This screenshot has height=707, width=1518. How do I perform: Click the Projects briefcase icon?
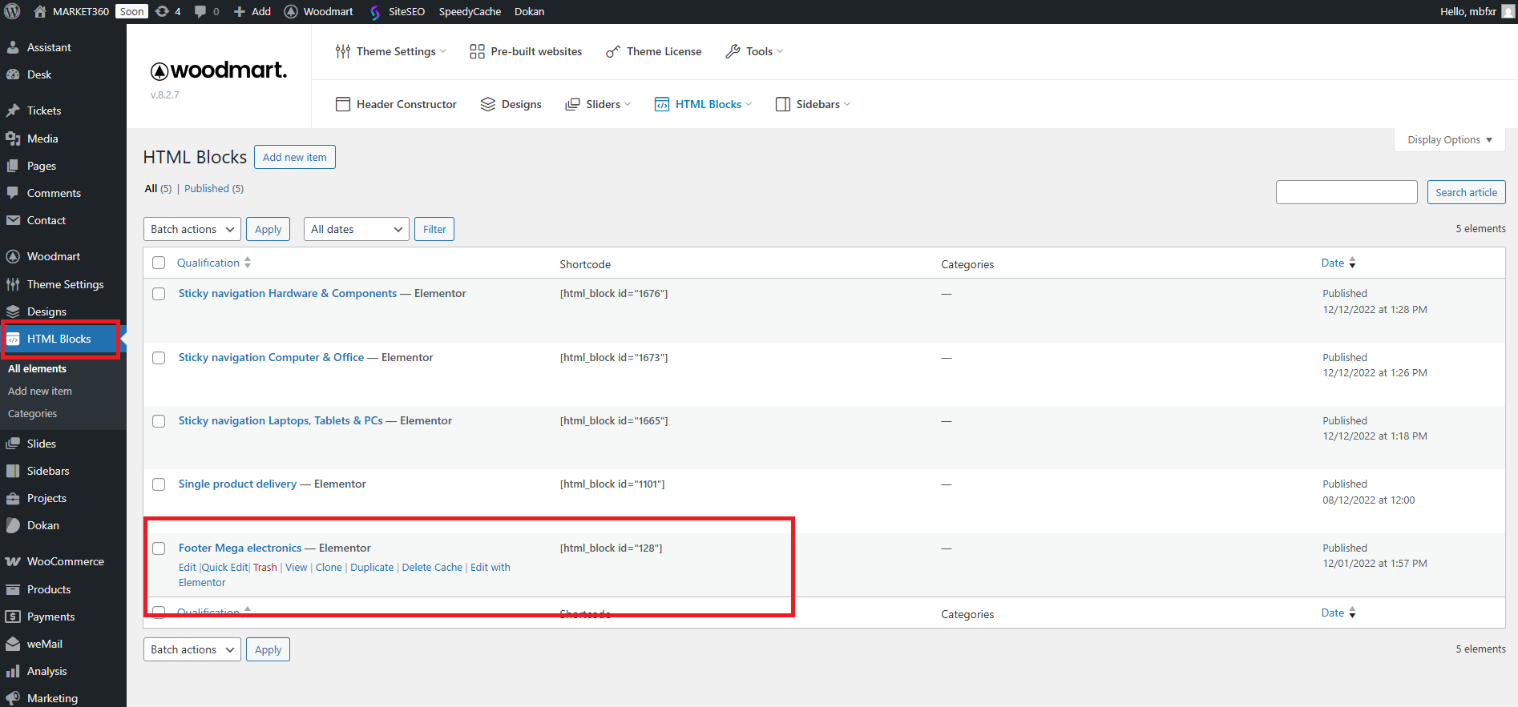pyautogui.click(x=13, y=498)
